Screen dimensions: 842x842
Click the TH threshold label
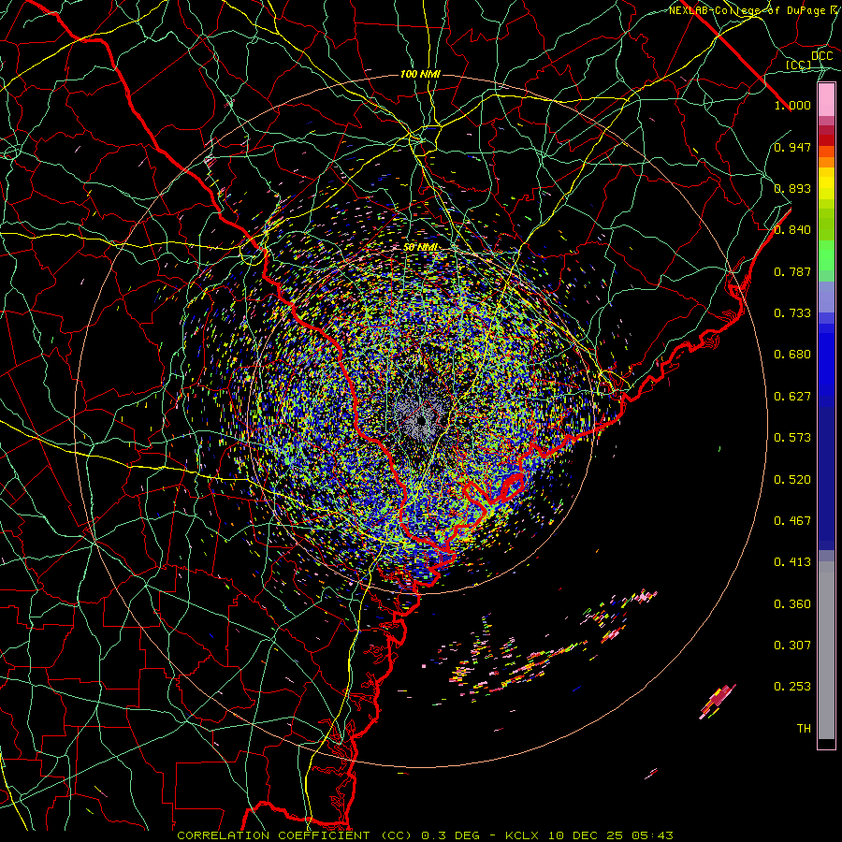[804, 729]
